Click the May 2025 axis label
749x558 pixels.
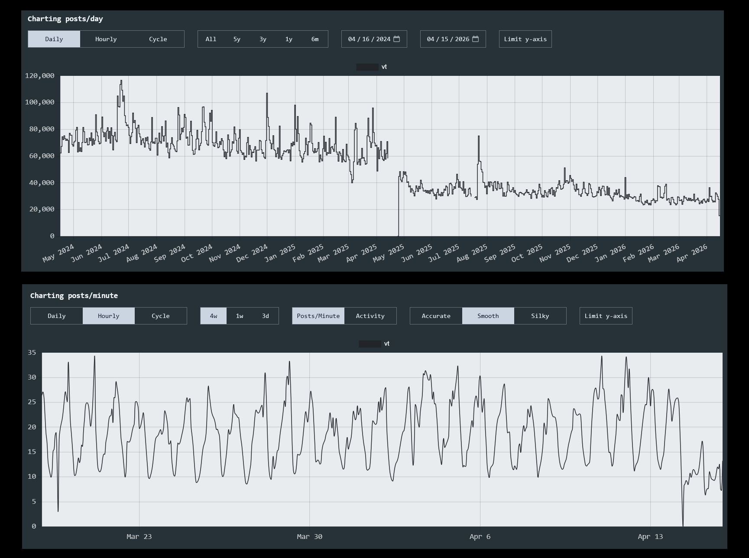click(389, 253)
